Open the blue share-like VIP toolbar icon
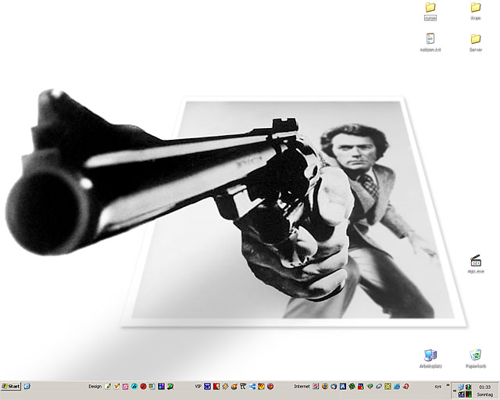This screenshot has height=400, width=500. [252, 386]
